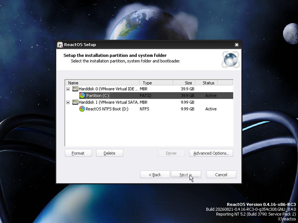Sort by the Type column header

click(x=156, y=83)
